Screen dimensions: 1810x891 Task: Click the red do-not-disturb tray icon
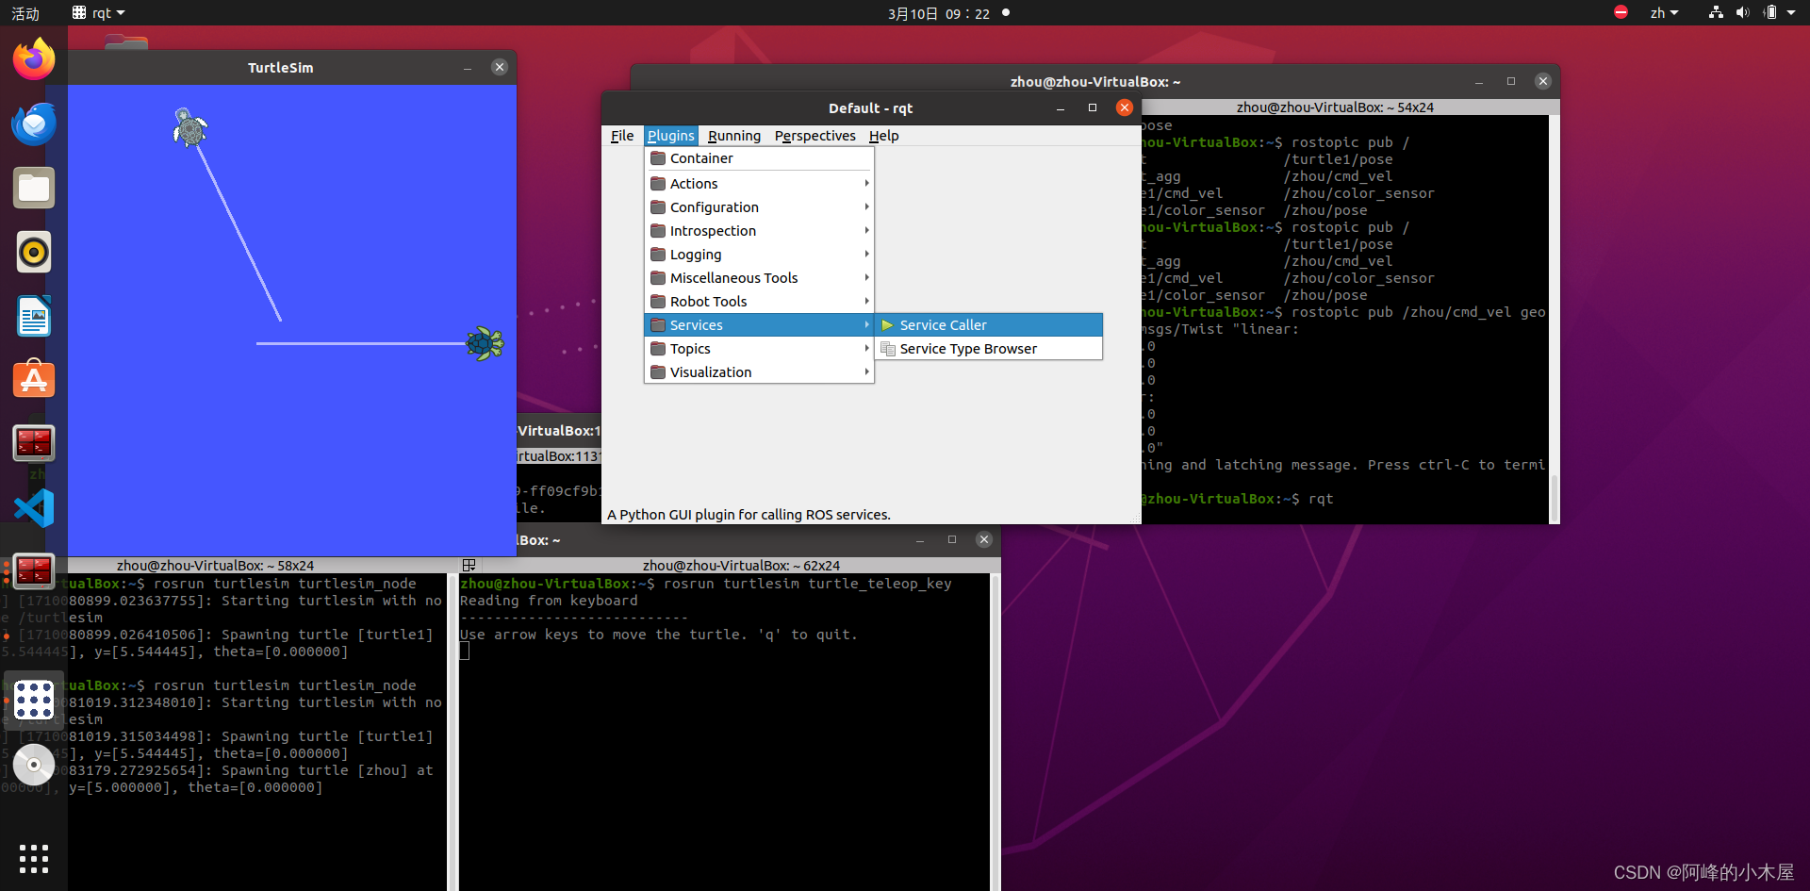point(1621,12)
